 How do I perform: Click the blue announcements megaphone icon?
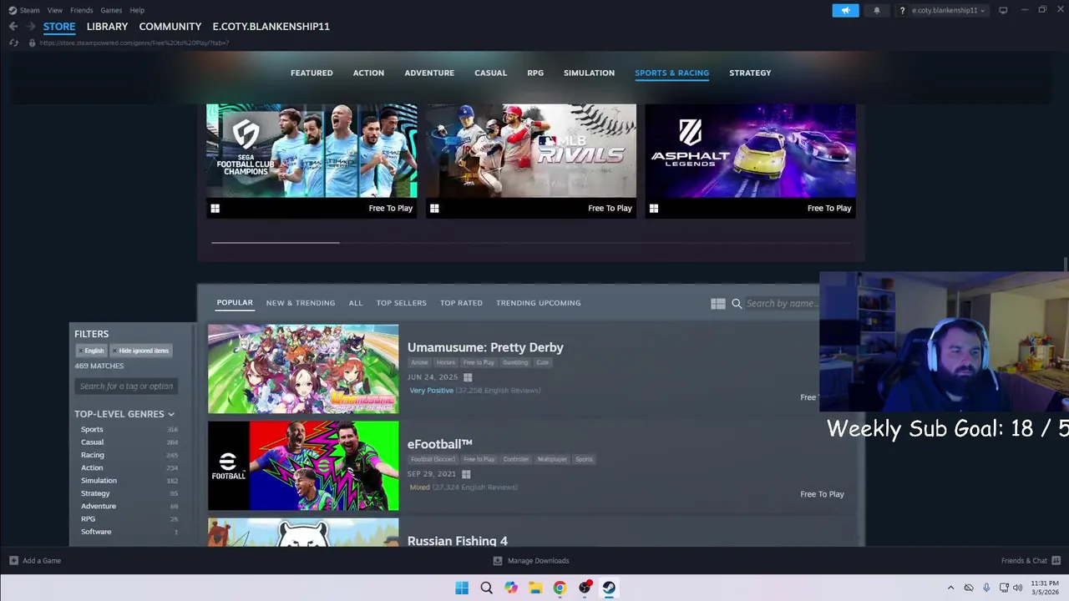coord(845,10)
